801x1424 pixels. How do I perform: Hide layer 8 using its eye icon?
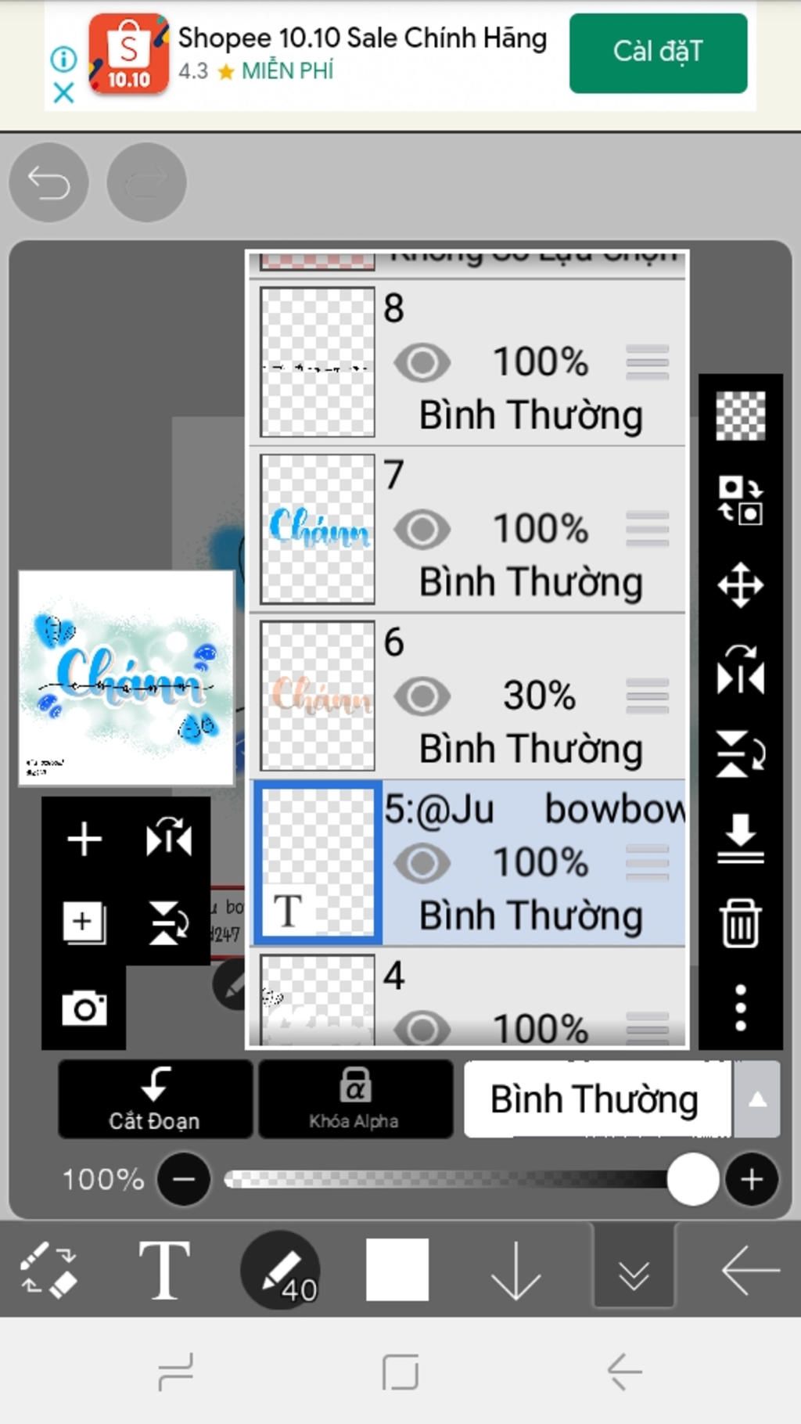click(422, 362)
